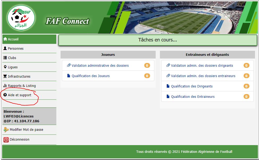Go to the Ligues section
The image size is (259, 160).
pyautogui.click(x=13, y=67)
